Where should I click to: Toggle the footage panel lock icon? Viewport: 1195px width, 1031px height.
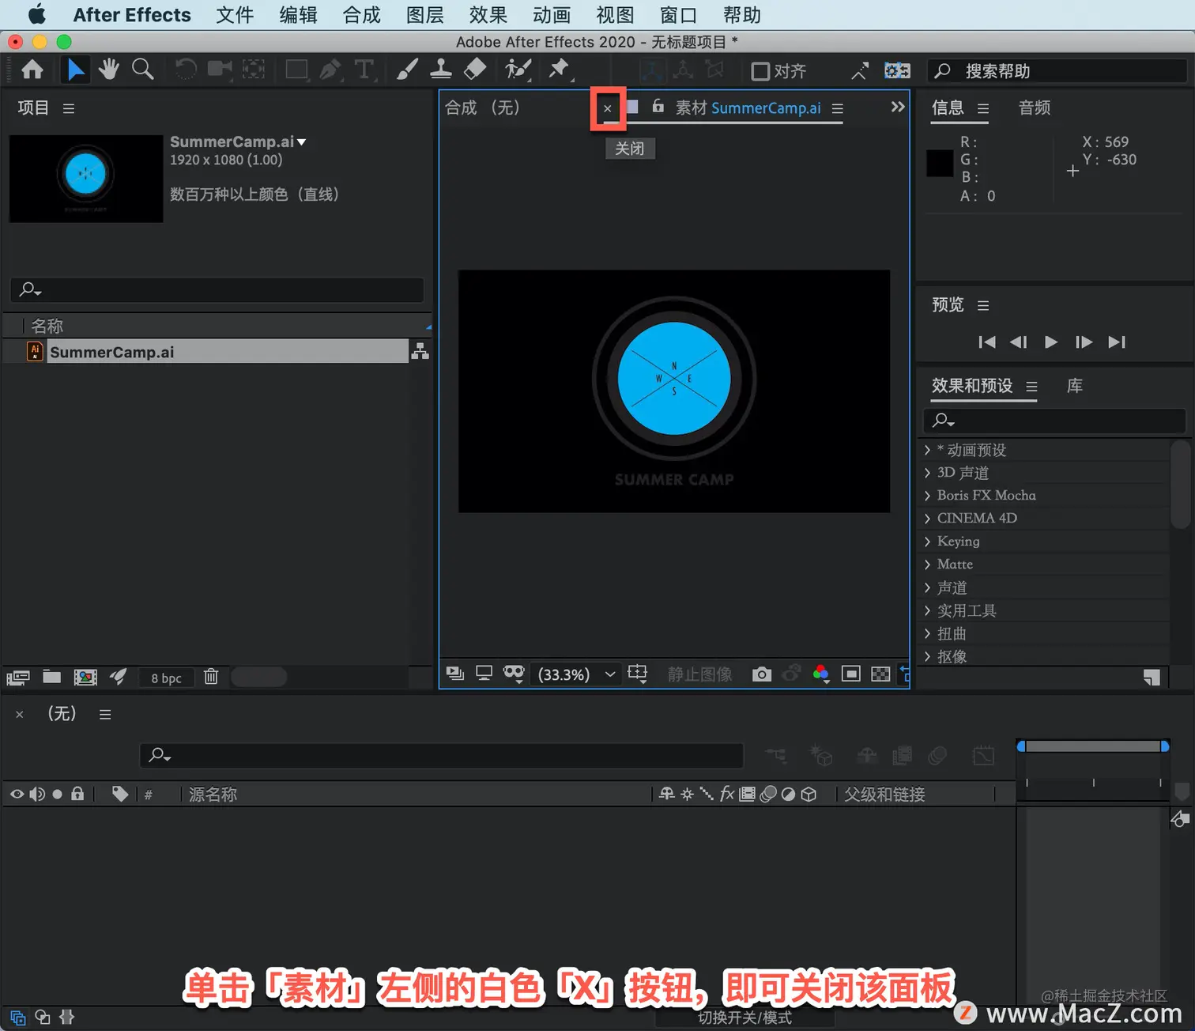[x=658, y=106]
